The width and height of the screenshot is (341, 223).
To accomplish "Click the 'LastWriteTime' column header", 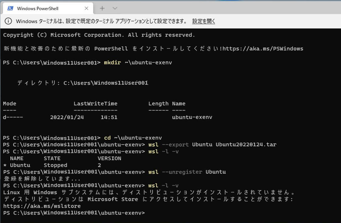I will pos(95,104).
